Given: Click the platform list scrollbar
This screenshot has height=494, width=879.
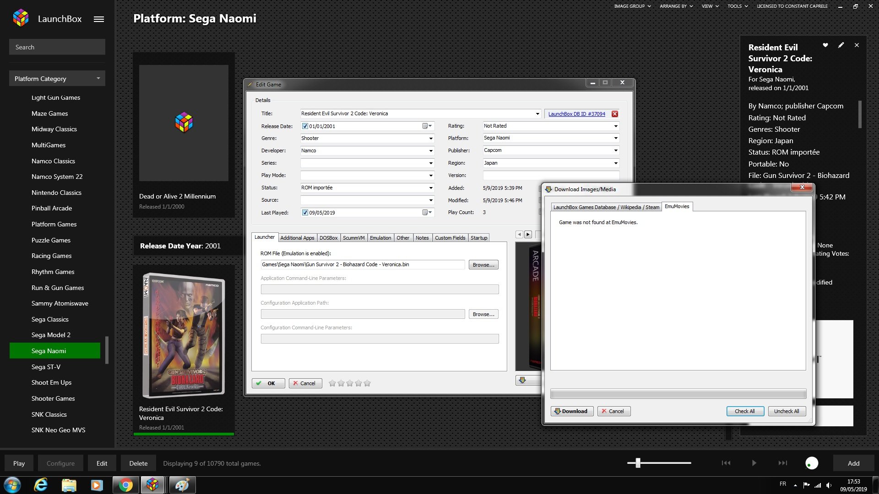Looking at the screenshot, I should click(x=107, y=350).
